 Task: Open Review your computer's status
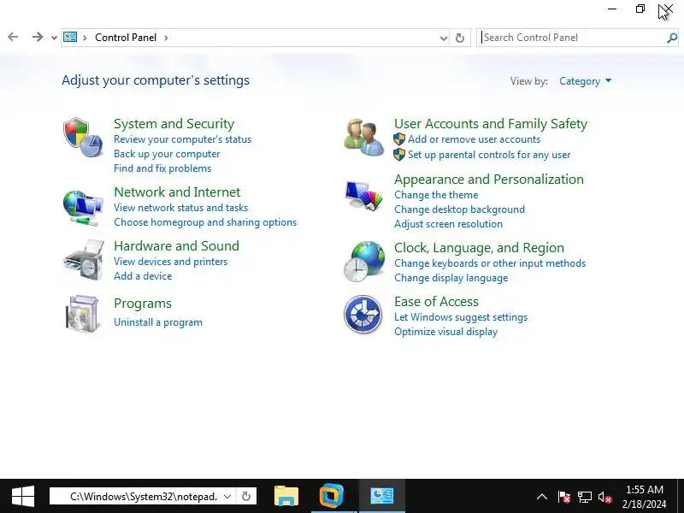point(182,139)
